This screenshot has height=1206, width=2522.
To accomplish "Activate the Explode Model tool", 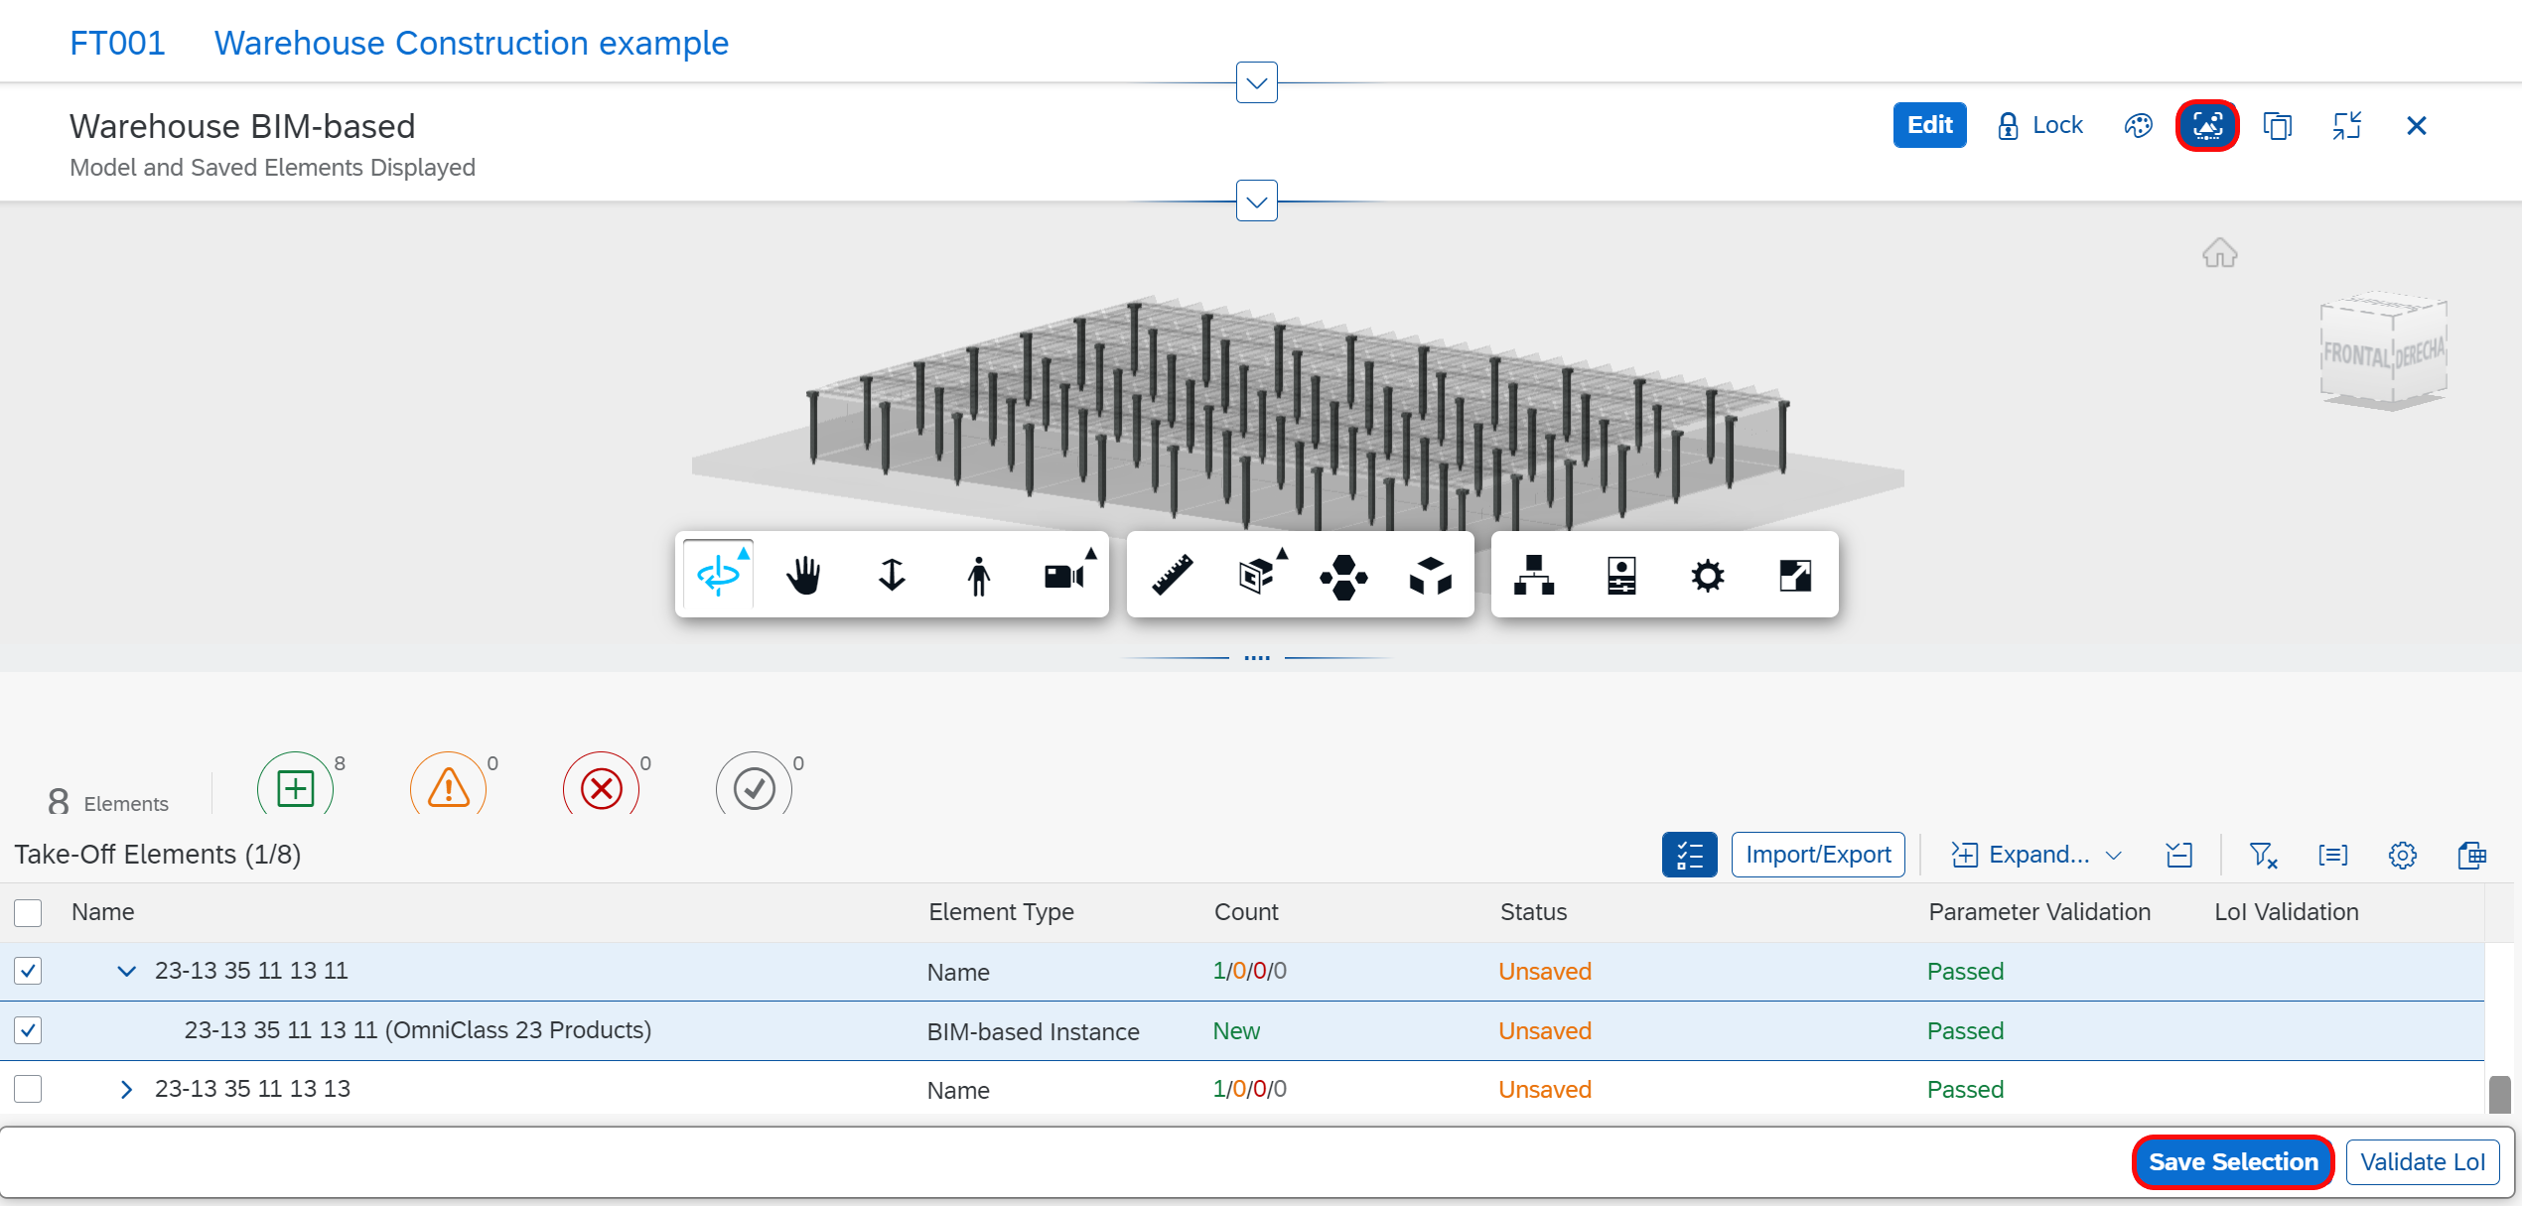I will [x=1431, y=575].
